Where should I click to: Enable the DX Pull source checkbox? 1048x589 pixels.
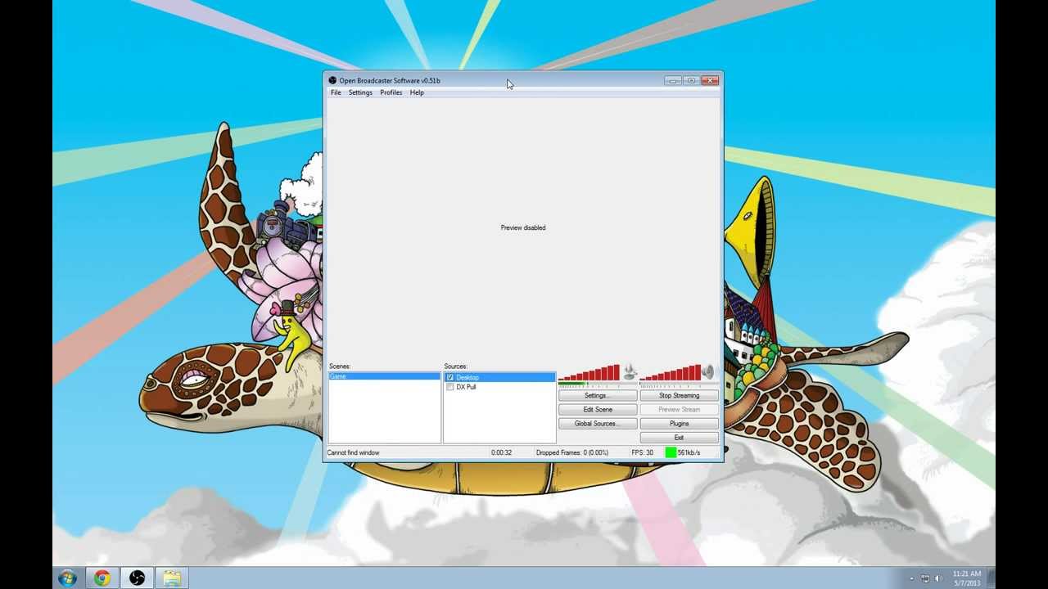[x=450, y=387]
